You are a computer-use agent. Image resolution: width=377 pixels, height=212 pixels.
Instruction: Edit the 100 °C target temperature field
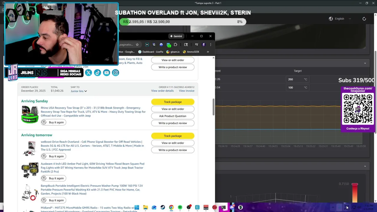[297, 88]
